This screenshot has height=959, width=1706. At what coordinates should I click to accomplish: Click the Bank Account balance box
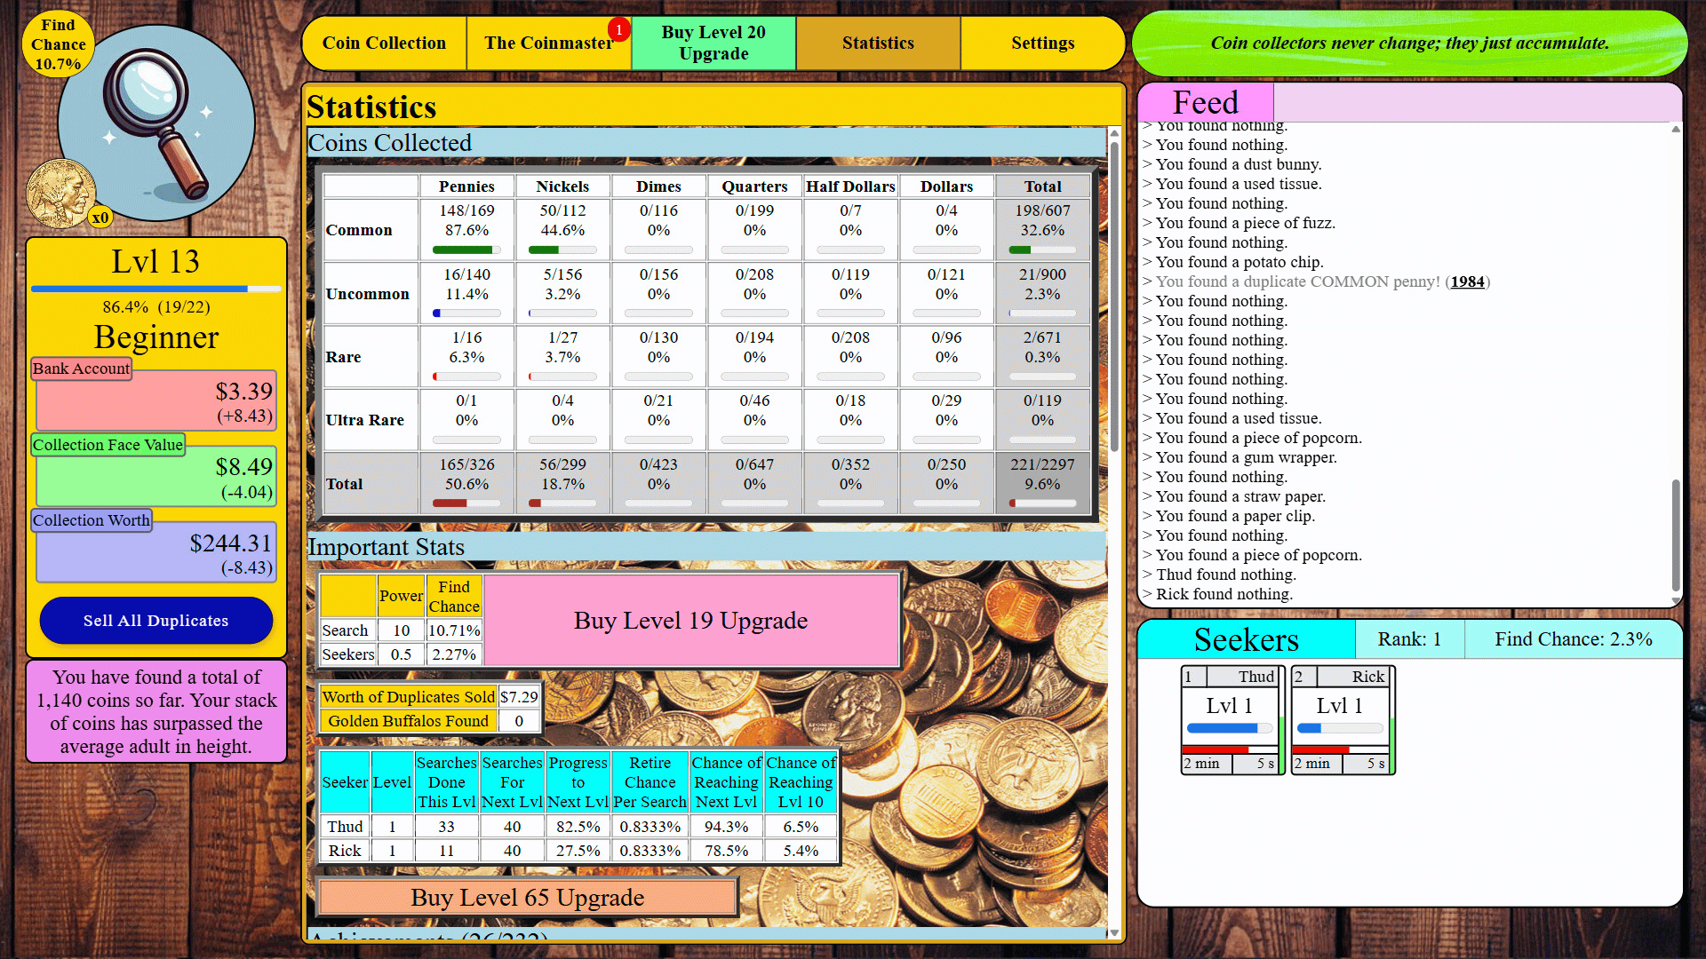tap(156, 401)
